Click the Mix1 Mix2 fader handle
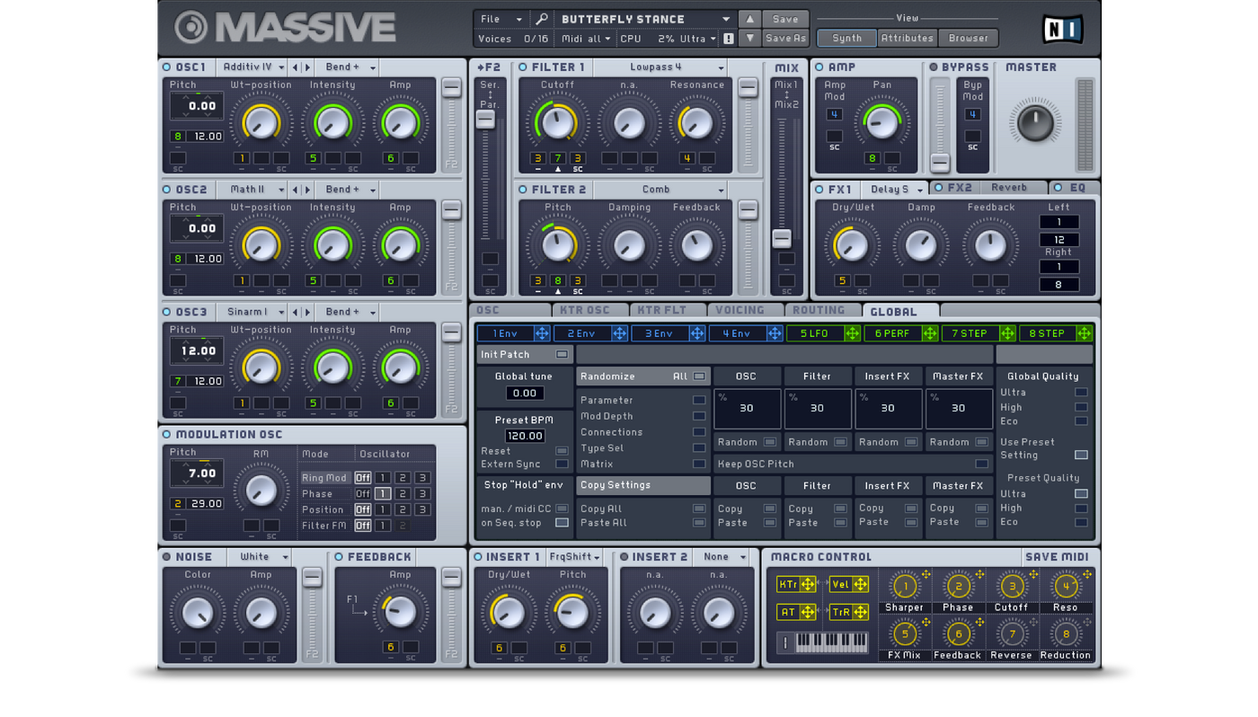1258x717 pixels. click(782, 238)
